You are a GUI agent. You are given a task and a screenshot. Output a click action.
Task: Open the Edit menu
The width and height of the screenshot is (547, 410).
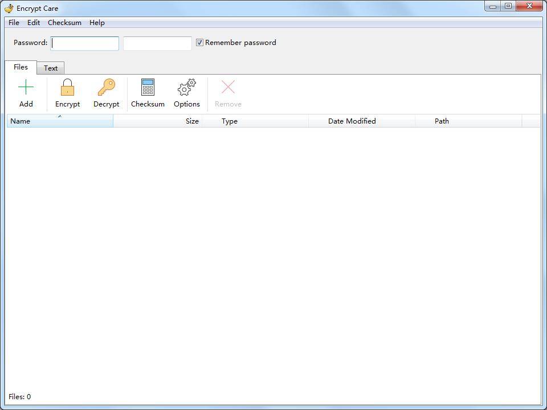click(33, 23)
